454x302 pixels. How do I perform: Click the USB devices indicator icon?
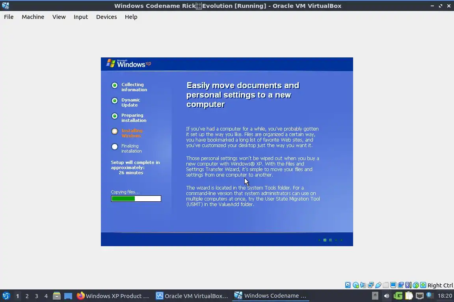pos(378,285)
